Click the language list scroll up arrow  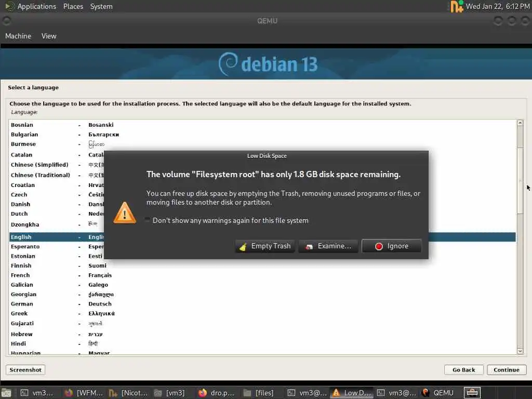point(520,123)
